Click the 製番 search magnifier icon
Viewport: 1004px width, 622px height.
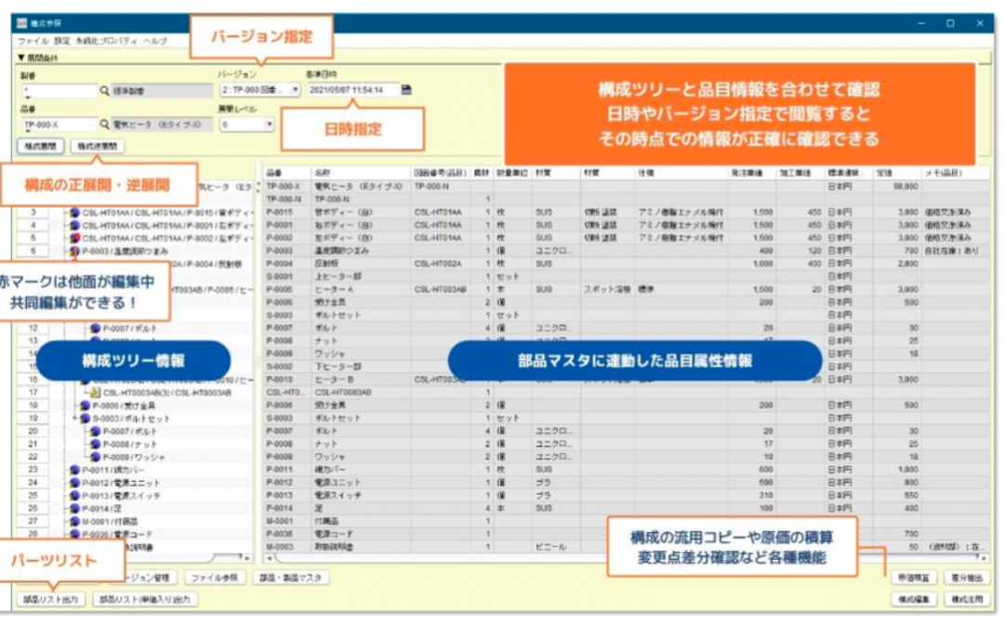[x=105, y=88]
